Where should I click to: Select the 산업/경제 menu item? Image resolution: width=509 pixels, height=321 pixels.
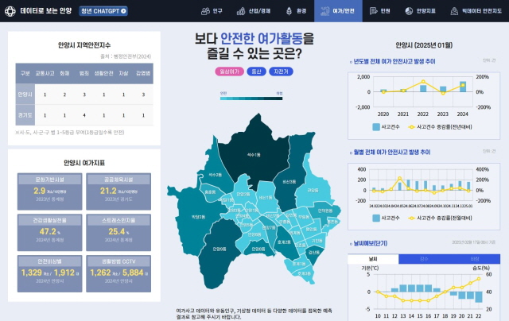coord(254,12)
